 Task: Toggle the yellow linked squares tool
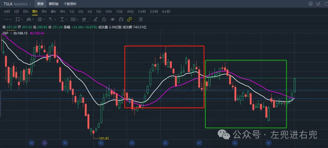(129, 19)
